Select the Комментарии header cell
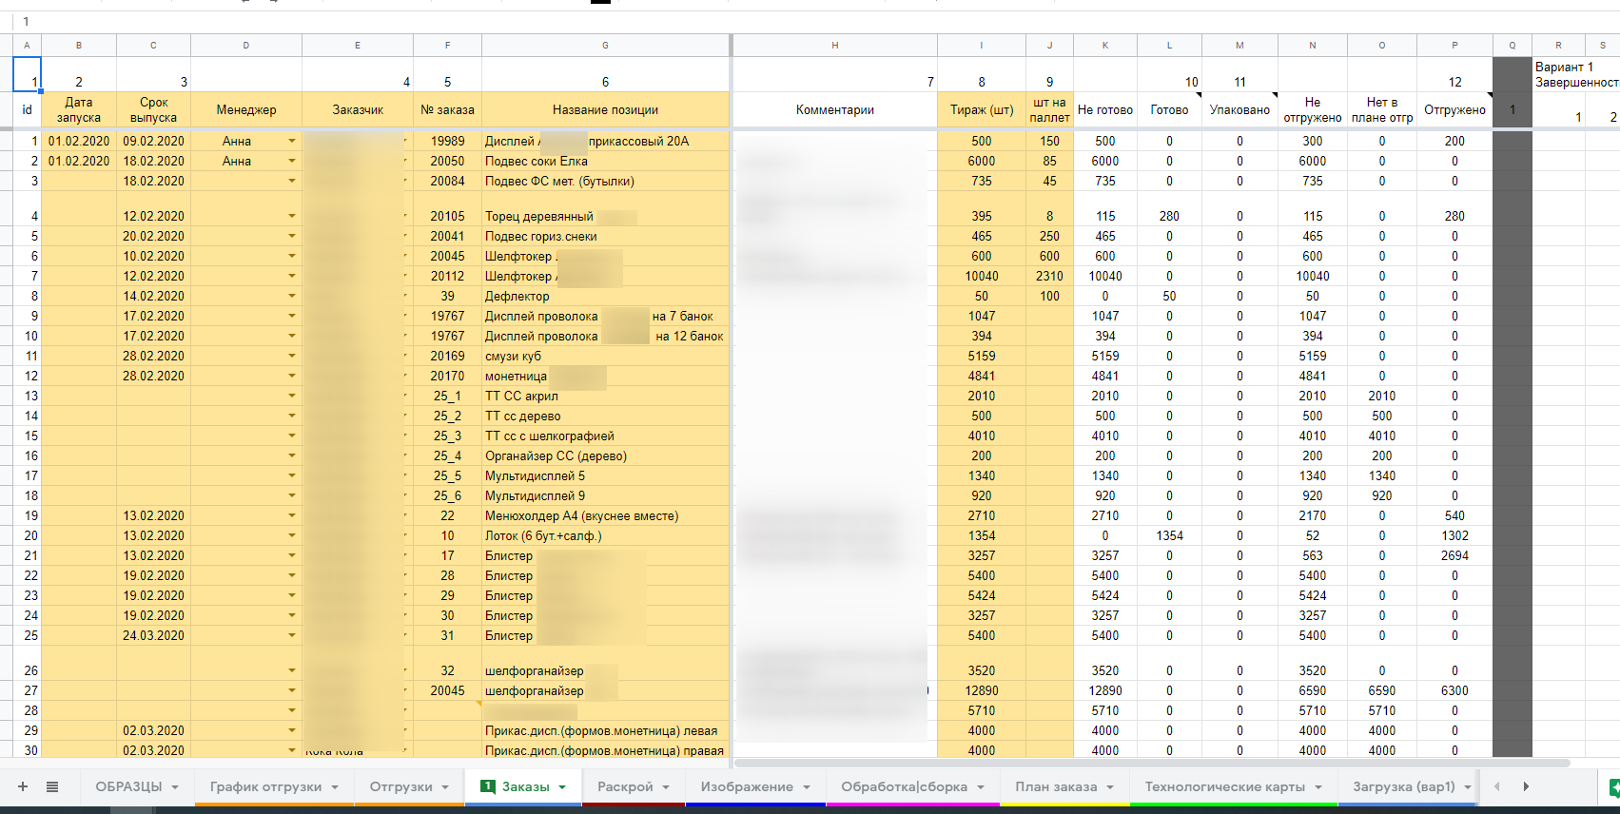Viewport: 1620px width, 814px height. click(x=835, y=109)
